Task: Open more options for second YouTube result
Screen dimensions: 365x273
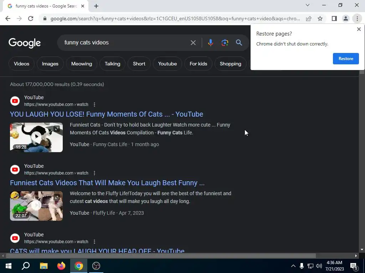Action: 94,173
